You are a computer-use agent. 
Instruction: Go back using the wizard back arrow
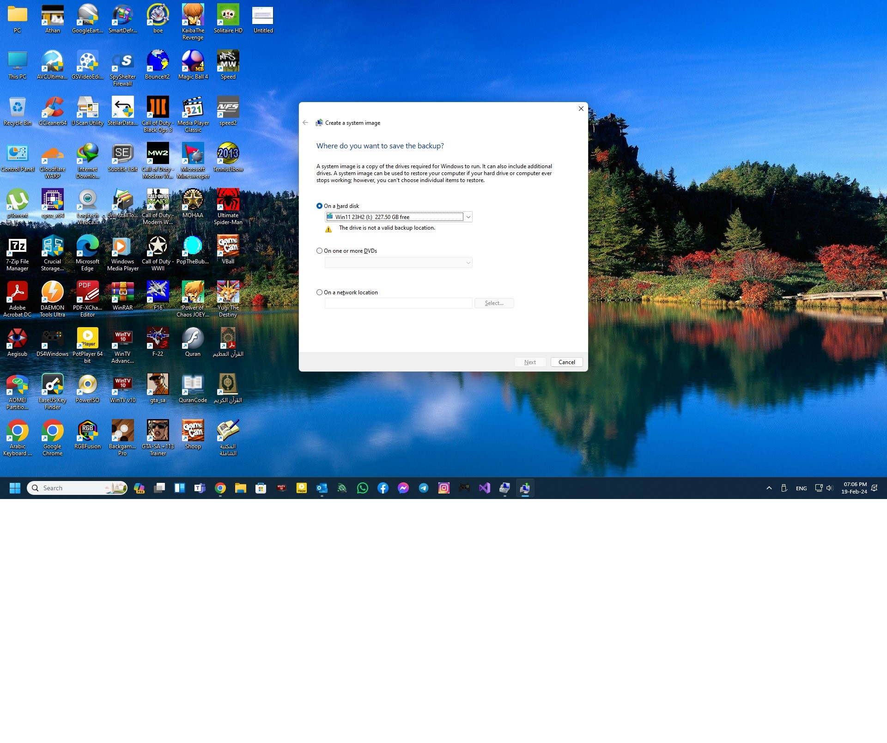pyautogui.click(x=305, y=122)
